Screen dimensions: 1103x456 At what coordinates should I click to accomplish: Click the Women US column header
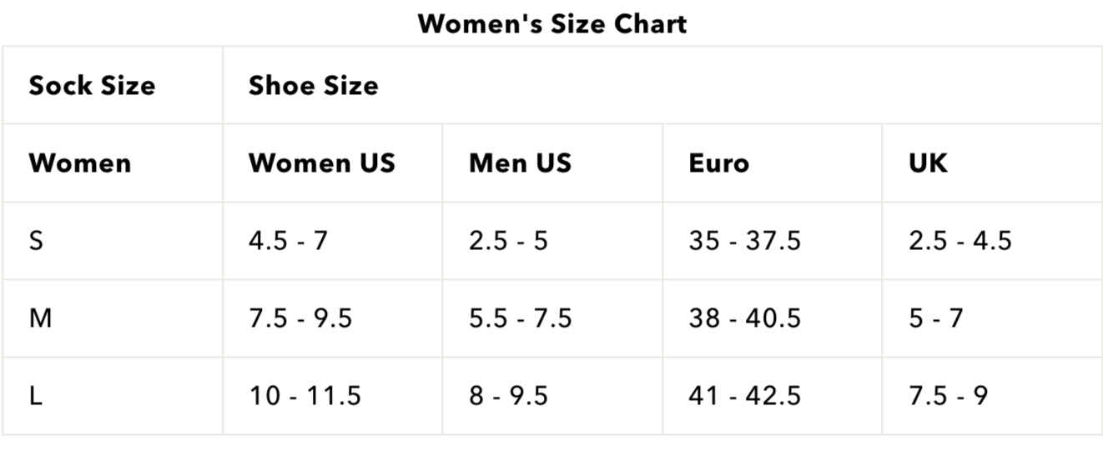(321, 163)
